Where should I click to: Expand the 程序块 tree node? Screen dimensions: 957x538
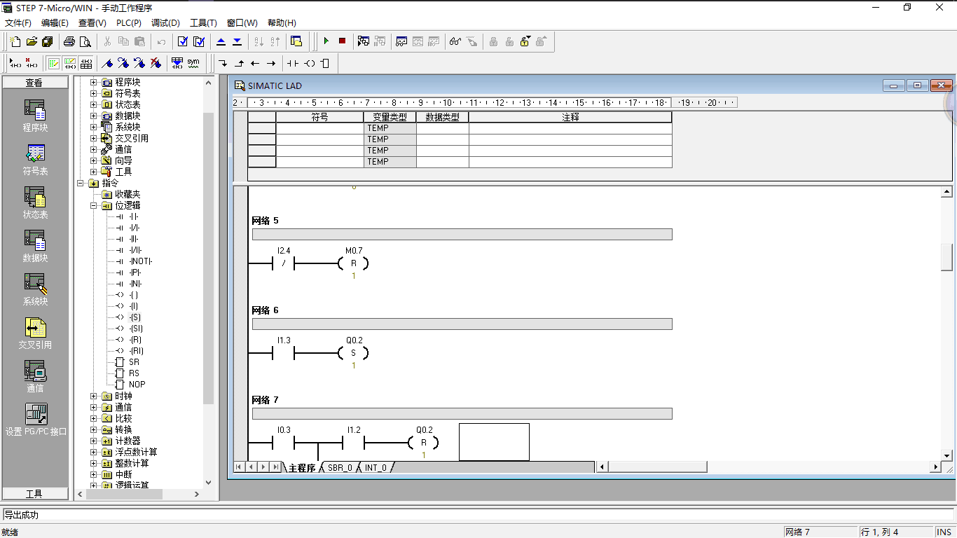coord(94,82)
